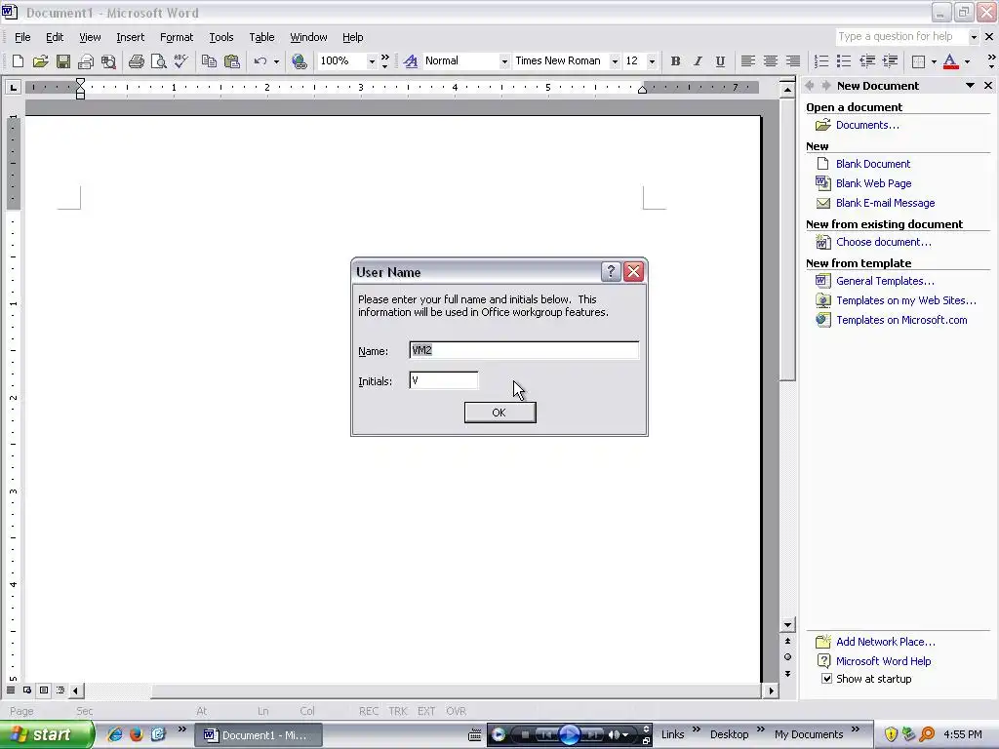Image resolution: width=999 pixels, height=749 pixels.
Task: Open the Style Normal dropdown
Action: coord(504,61)
